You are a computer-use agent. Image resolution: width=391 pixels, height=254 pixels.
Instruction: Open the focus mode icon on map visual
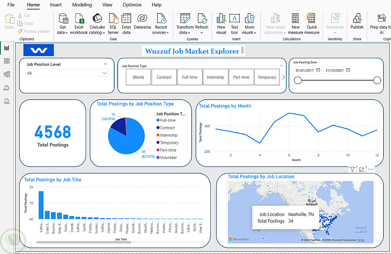click(x=361, y=170)
